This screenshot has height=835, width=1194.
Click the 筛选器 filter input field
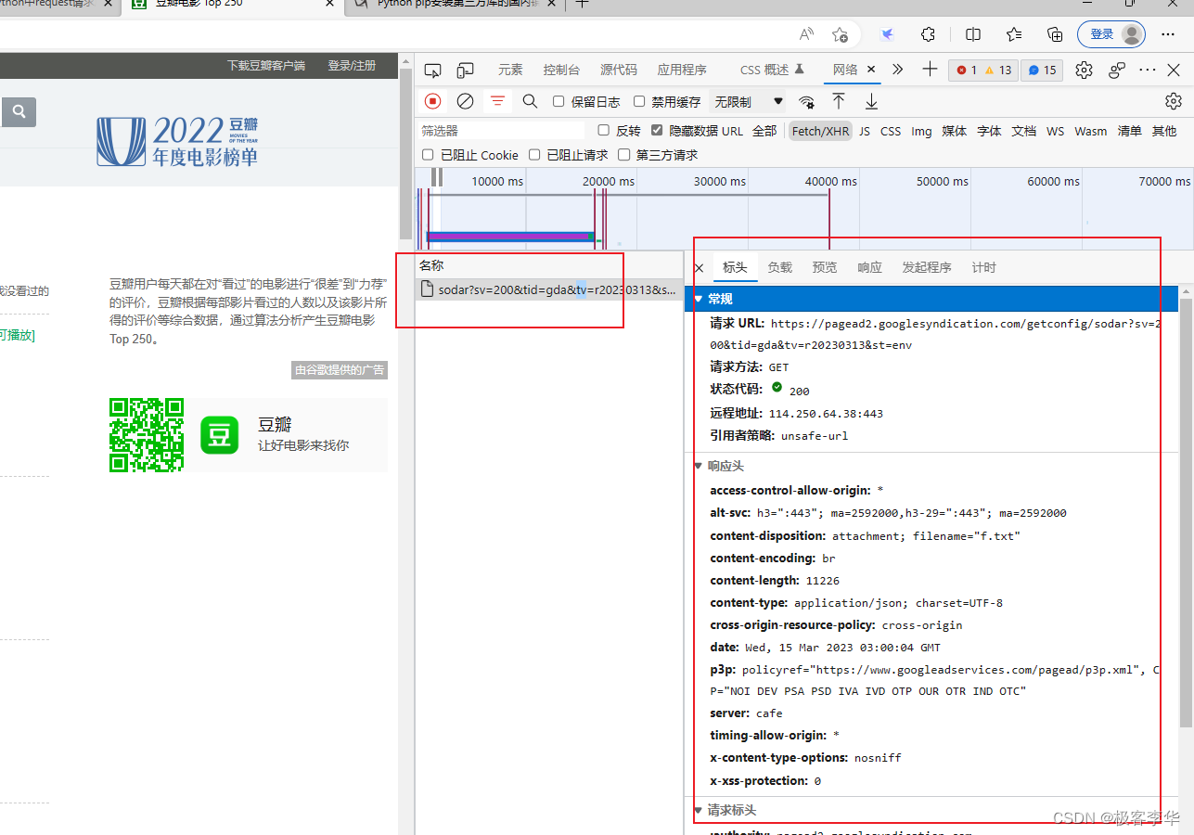pos(501,131)
